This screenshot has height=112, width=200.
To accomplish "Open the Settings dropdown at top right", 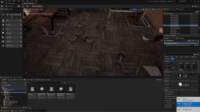I will pos(195,6).
